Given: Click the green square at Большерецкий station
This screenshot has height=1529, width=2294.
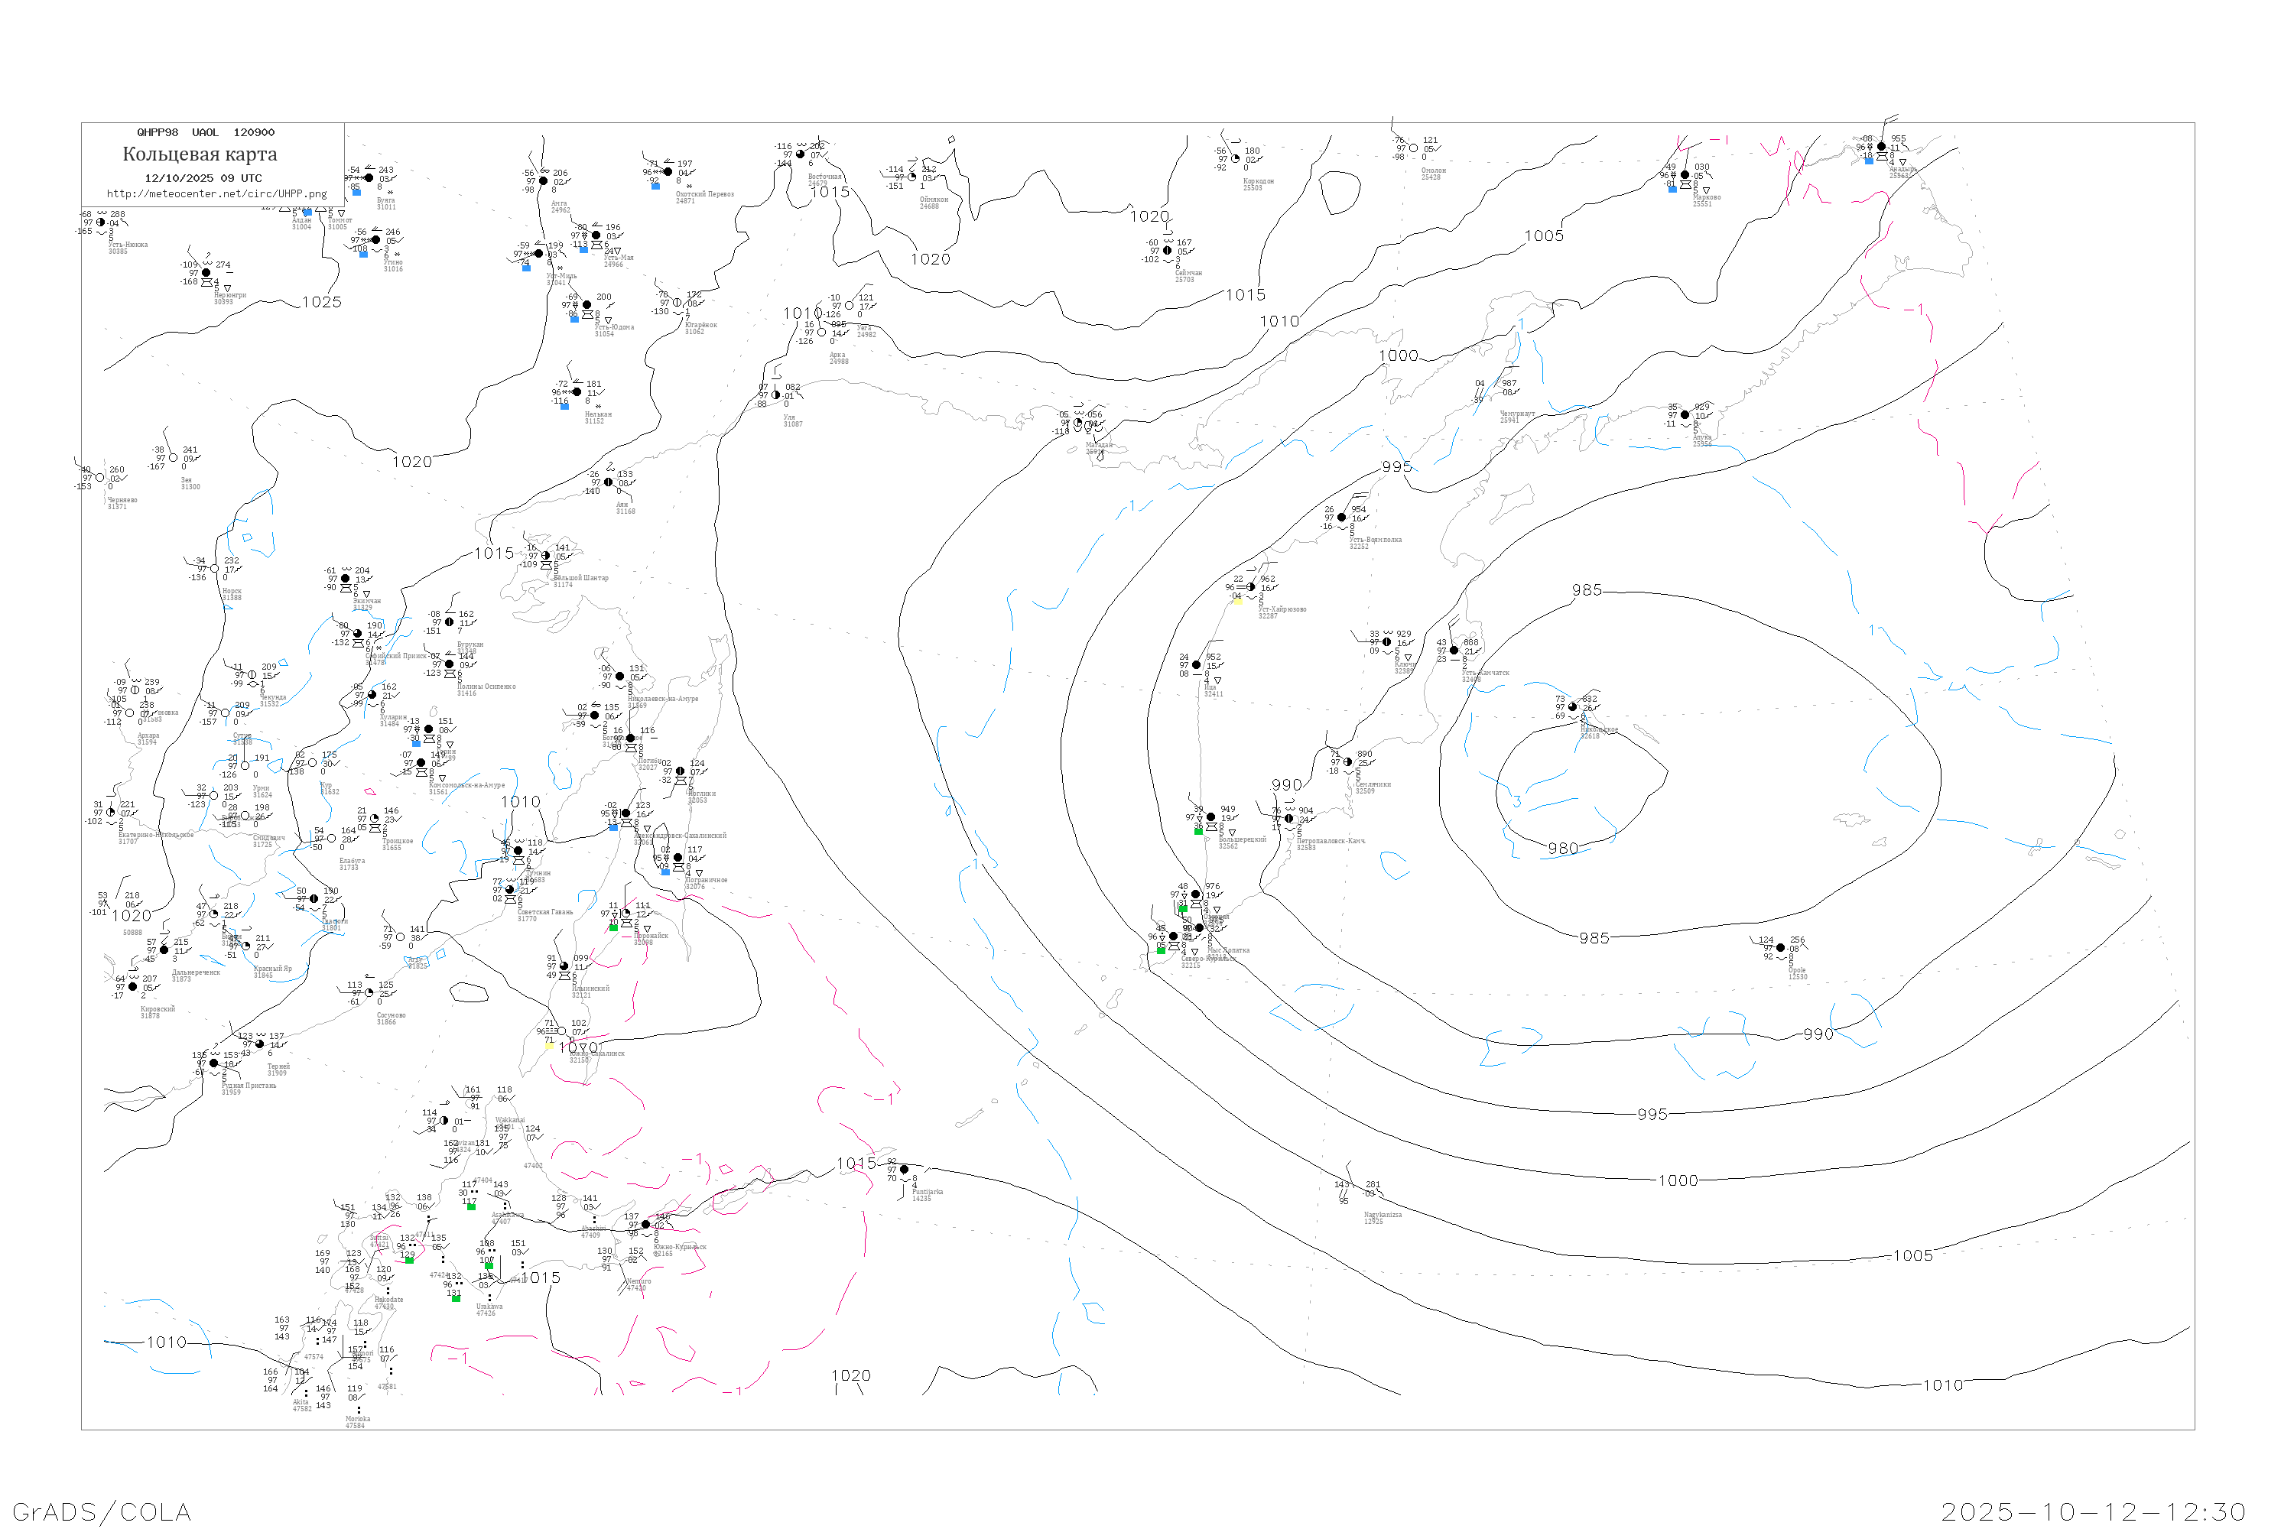Looking at the screenshot, I should pos(1199,831).
